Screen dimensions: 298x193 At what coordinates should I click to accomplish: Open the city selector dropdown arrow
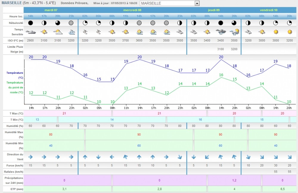click(197, 3)
